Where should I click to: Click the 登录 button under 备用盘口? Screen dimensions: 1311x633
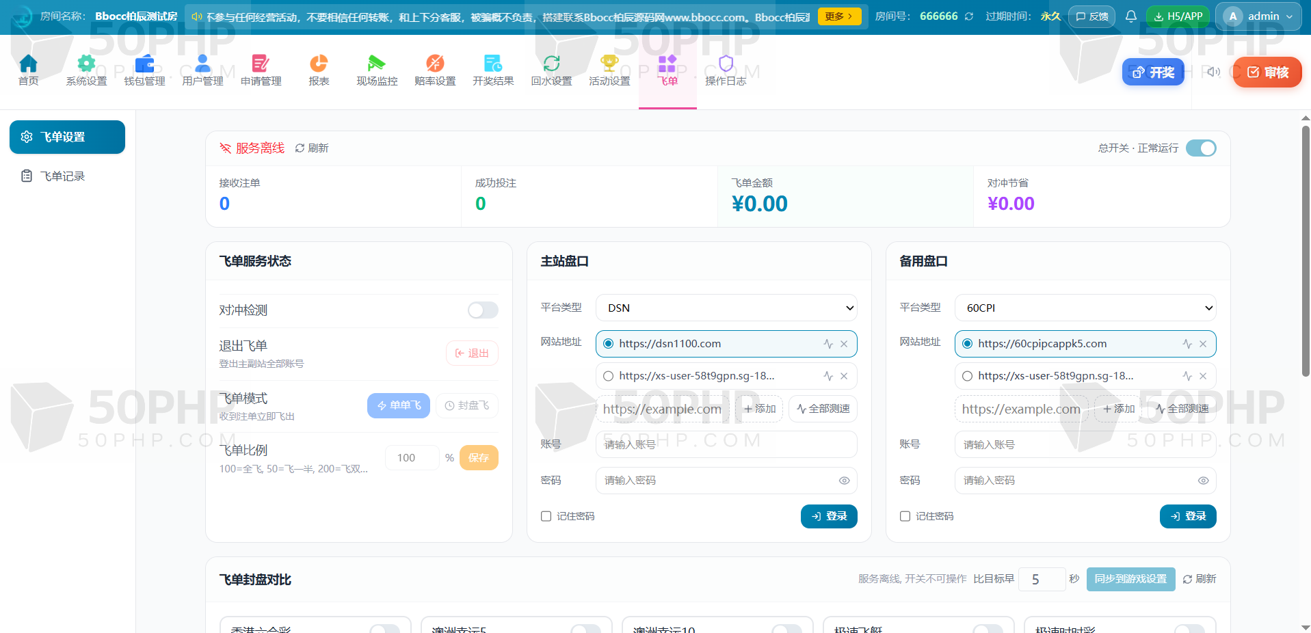pos(1188,516)
